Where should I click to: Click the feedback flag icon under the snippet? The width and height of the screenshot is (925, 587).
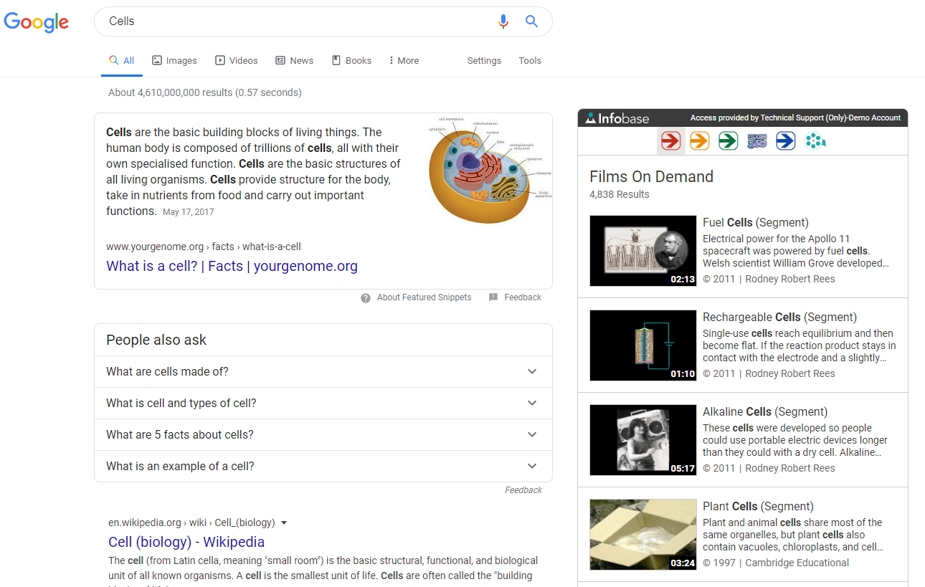coord(493,297)
